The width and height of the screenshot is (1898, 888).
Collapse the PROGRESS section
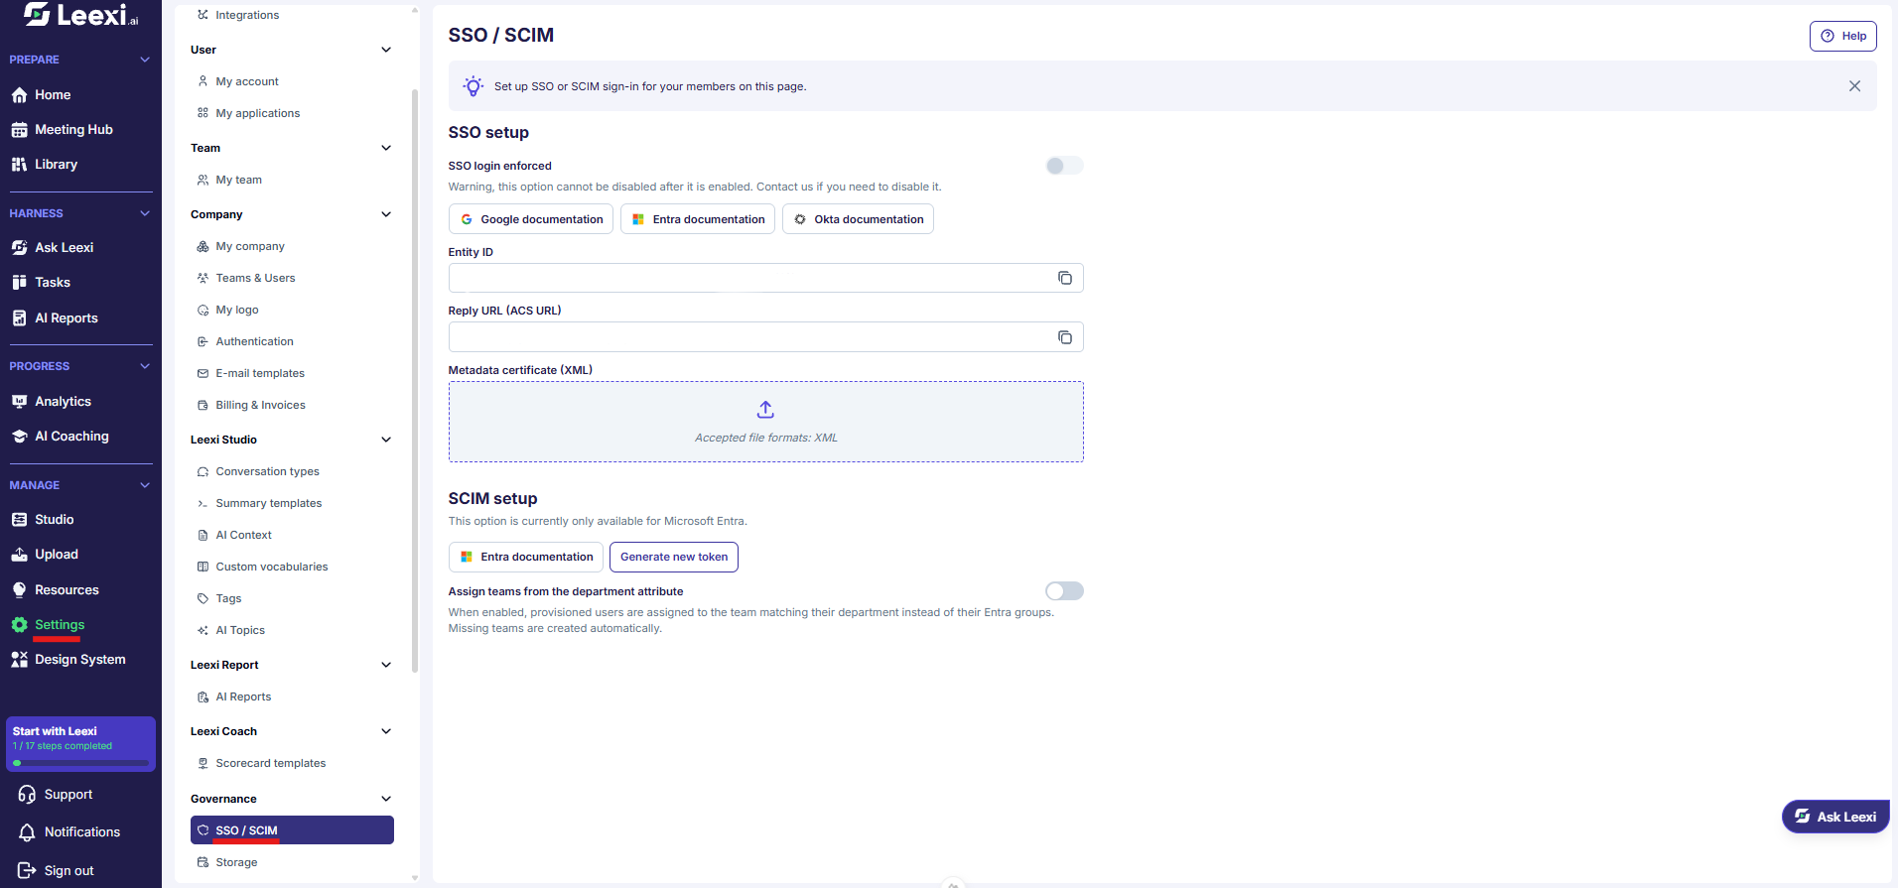point(145,366)
